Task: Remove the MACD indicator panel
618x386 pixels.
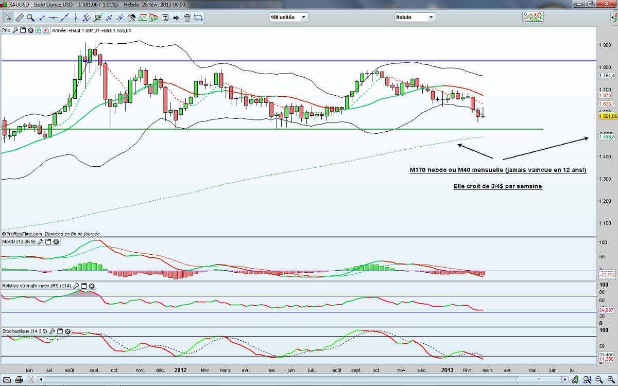Action: pyautogui.click(x=56, y=242)
